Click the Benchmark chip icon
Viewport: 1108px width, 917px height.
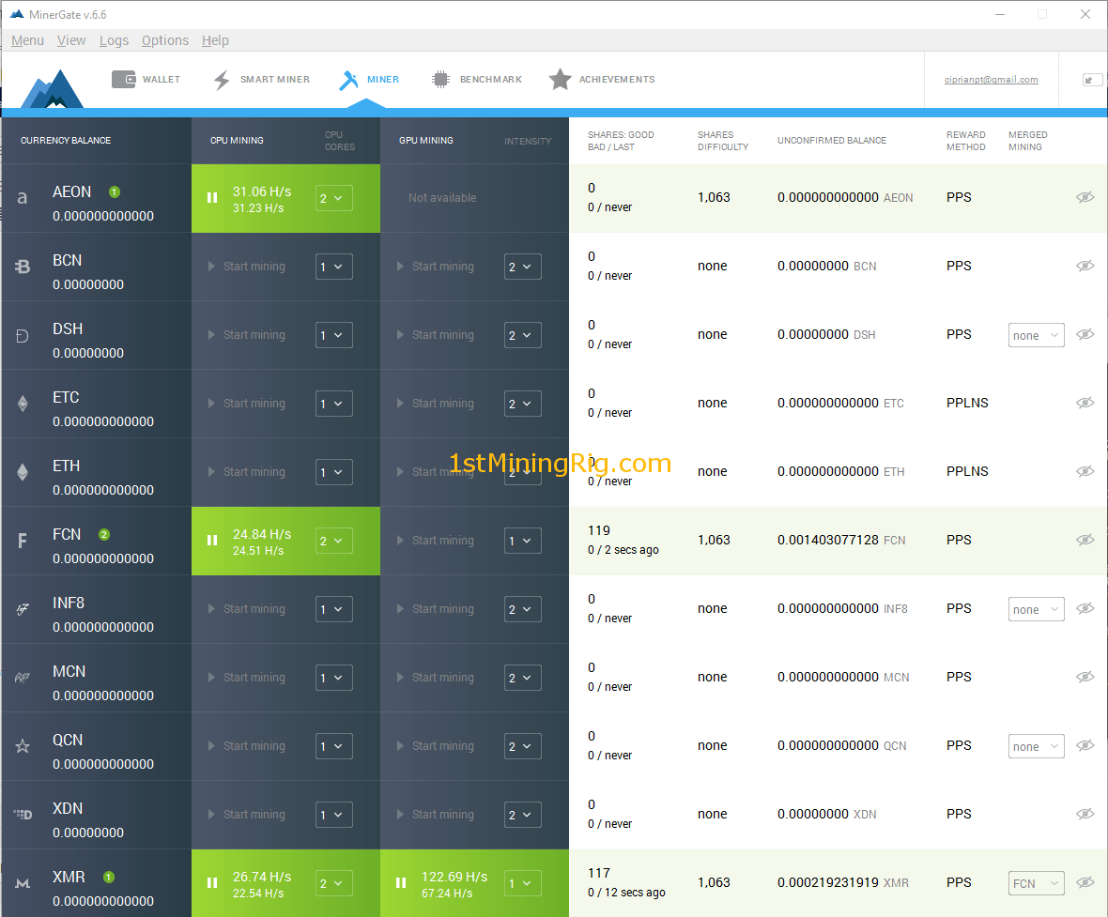pos(440,79)
